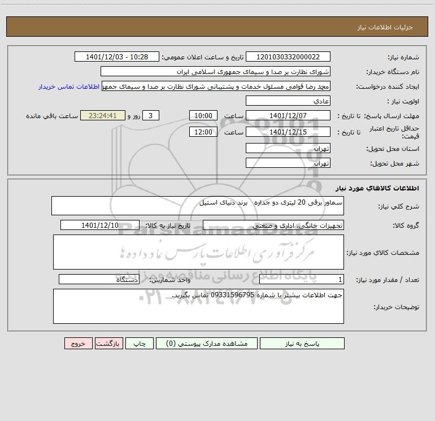Click the تاریخ نیاز به کالا label
Viewport: 435px width, 421px height.
168,225
